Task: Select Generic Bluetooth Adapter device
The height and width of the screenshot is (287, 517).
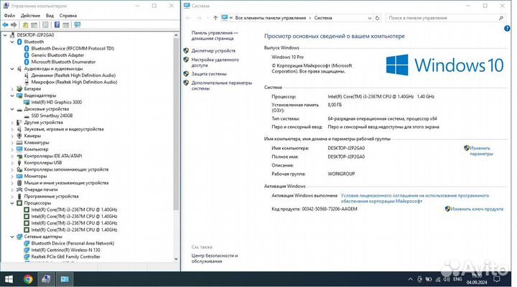Action: [x=57, y=55]
